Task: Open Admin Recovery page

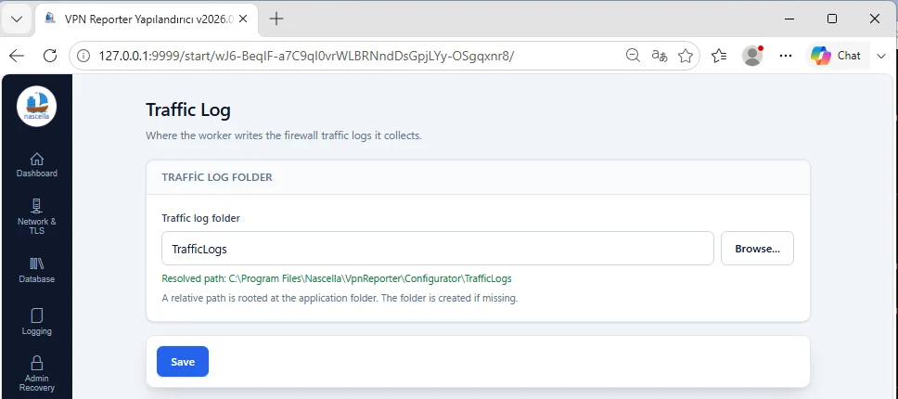Action: tap(37, 374)
